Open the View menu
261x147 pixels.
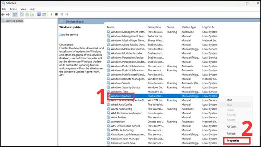coord(23,9)
